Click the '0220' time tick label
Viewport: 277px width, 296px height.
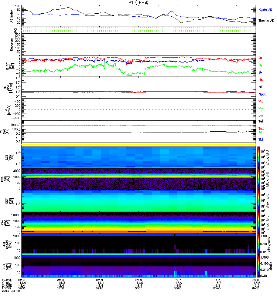pyautogui.click(x=61, y=288)
